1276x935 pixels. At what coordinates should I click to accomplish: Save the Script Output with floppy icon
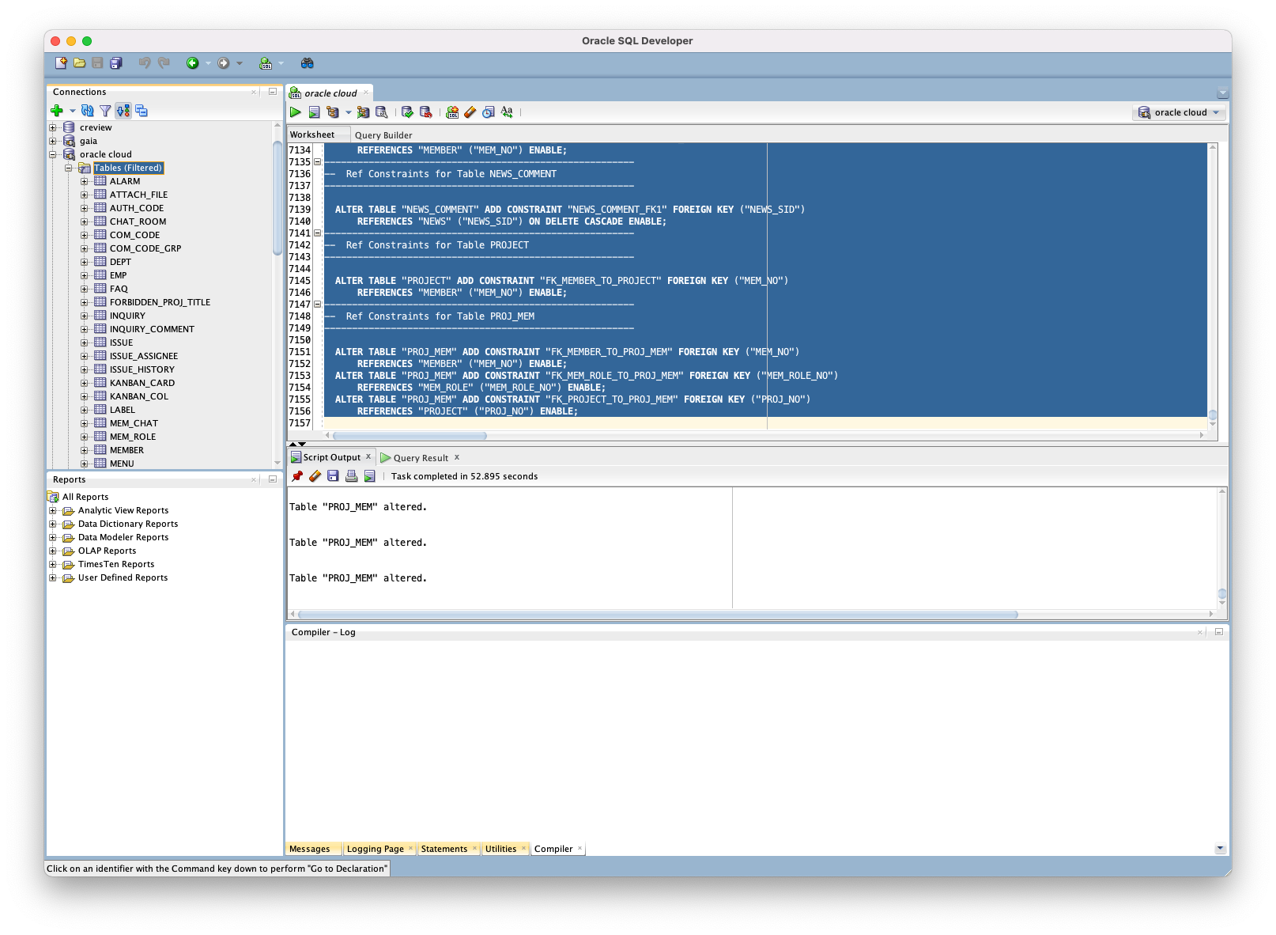click(x=333, y=476)
